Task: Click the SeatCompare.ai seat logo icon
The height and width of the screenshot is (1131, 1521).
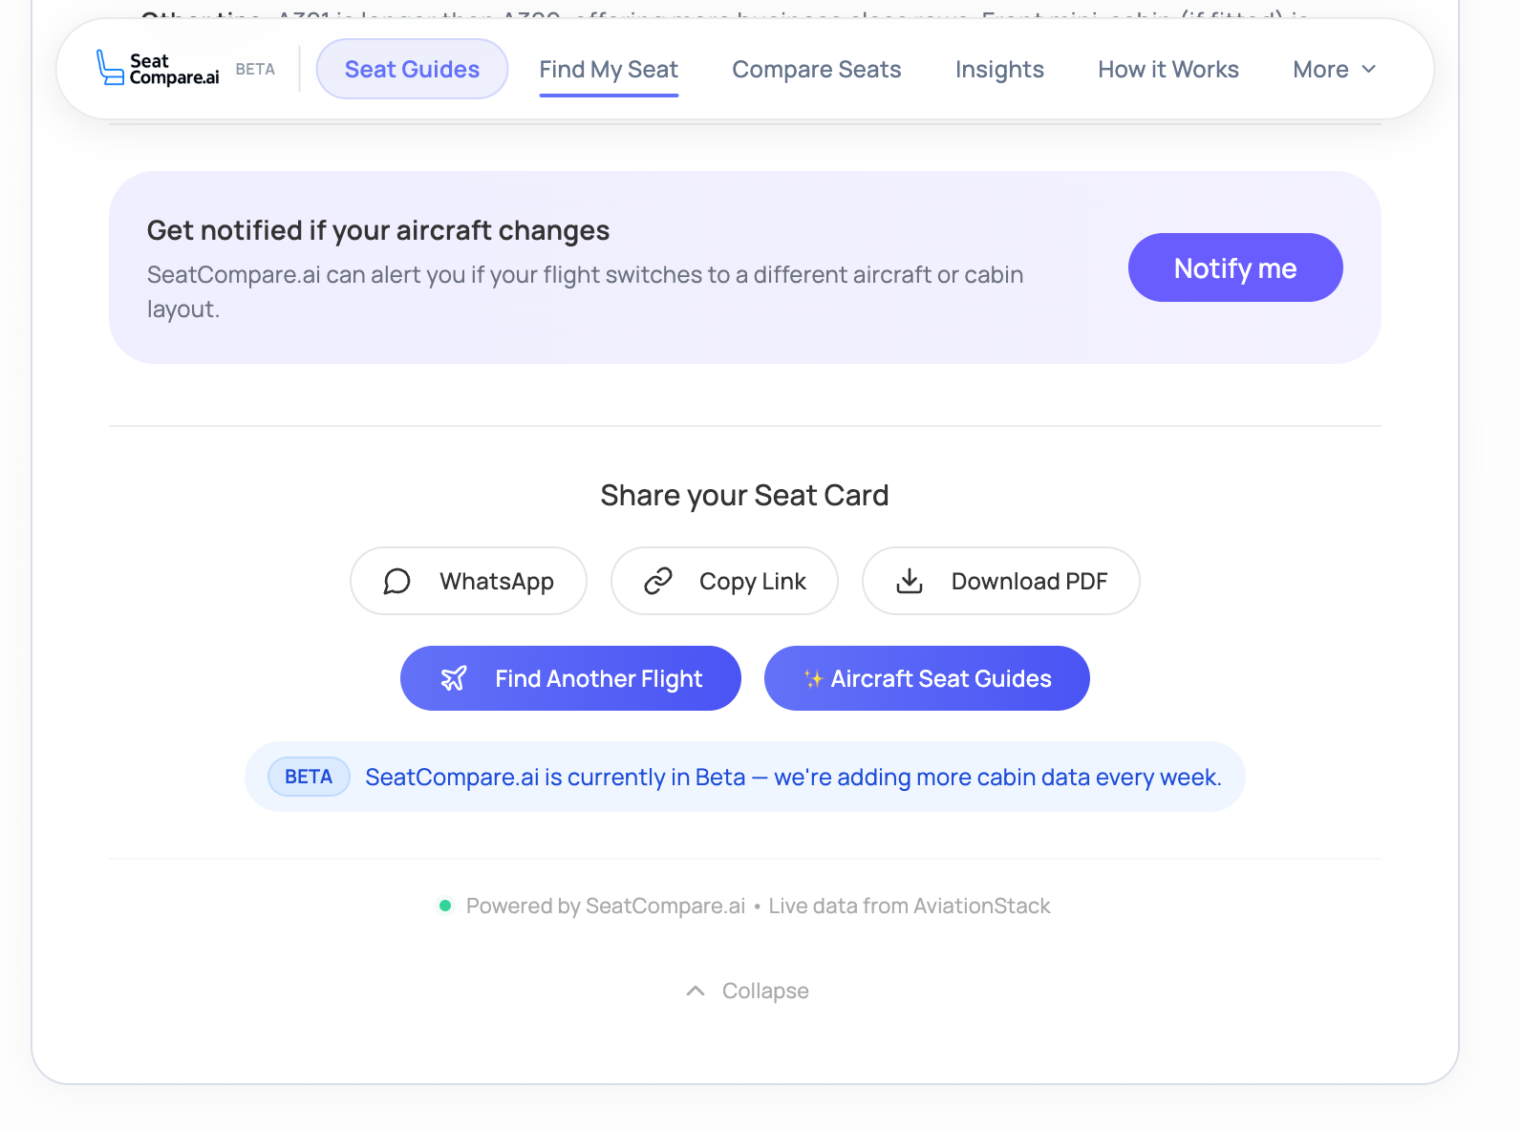Action: coord(108,67)
